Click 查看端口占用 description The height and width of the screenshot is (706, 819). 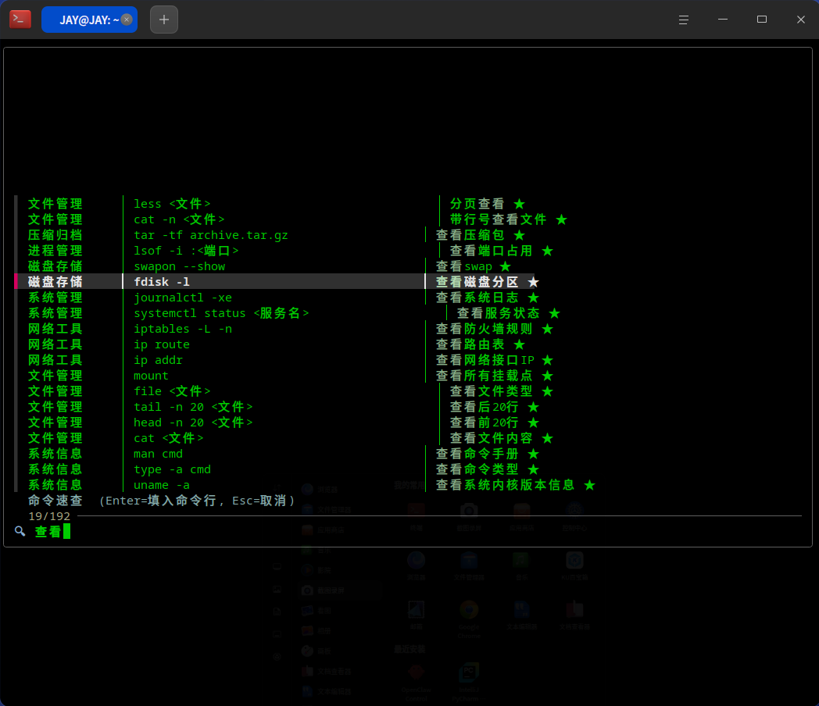491,251
